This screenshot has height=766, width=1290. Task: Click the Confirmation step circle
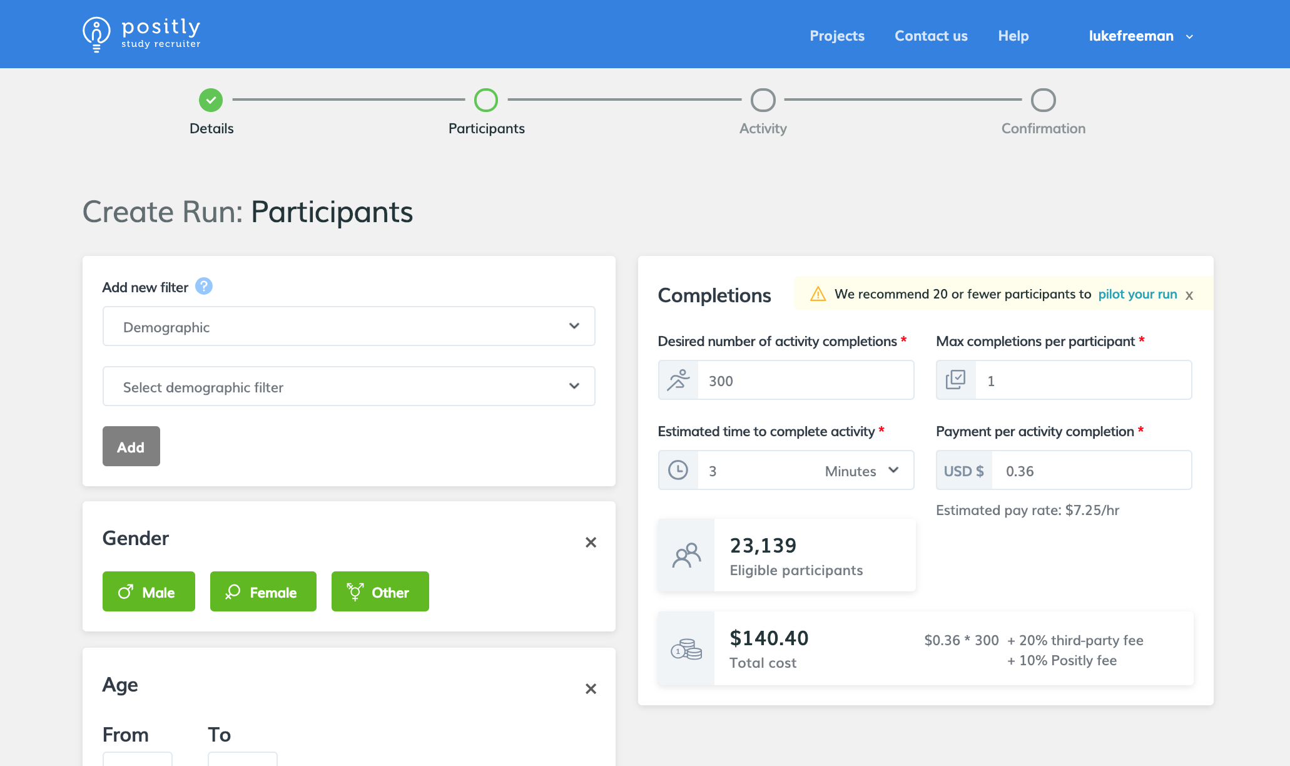[x=1044, y=100]
